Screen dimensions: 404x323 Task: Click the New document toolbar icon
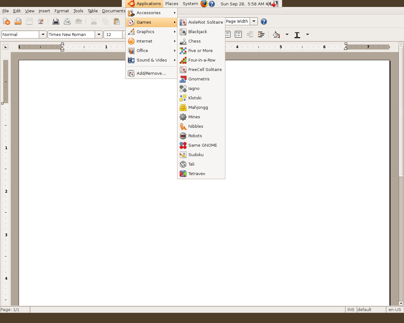[6, 21]
